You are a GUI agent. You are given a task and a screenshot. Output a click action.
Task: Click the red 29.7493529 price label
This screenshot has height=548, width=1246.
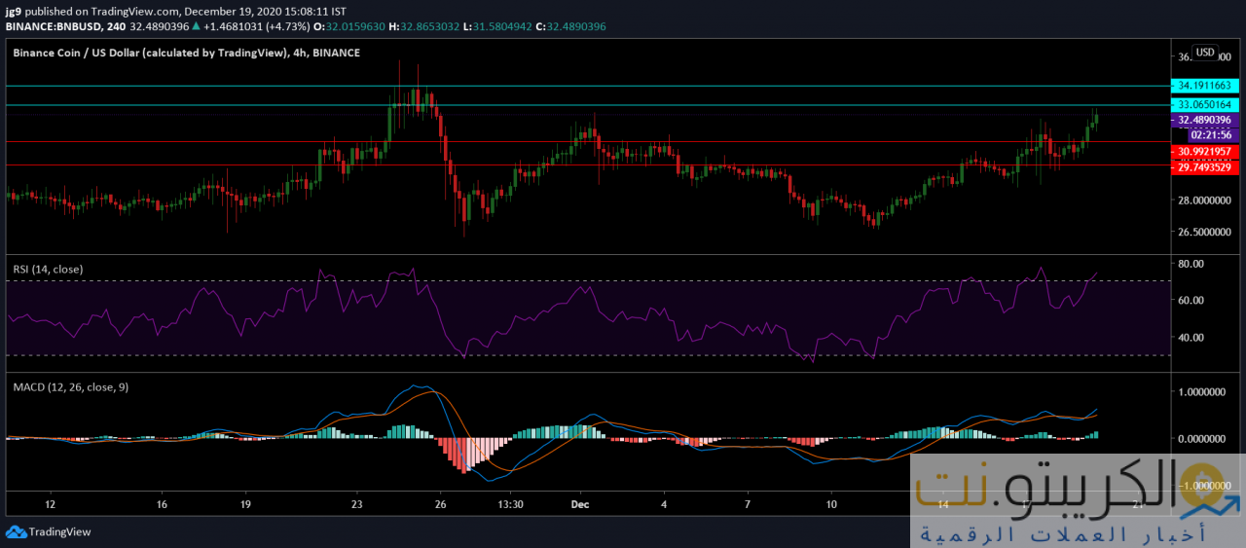click(x=1206, y=167)
